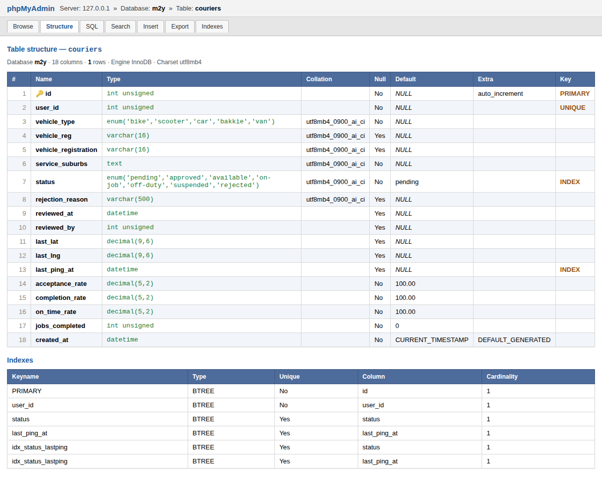Viewport: 602px width, 484px height.
Task: Click table couriers in breadcrumb
Action: (x=208, y=9)
